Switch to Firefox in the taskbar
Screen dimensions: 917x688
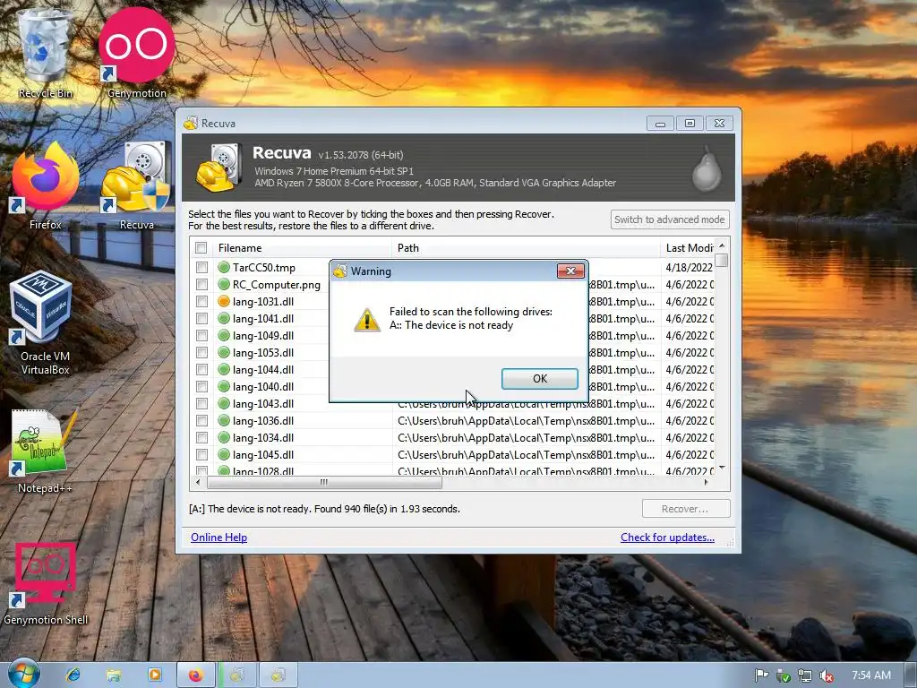tap(195, 675)
